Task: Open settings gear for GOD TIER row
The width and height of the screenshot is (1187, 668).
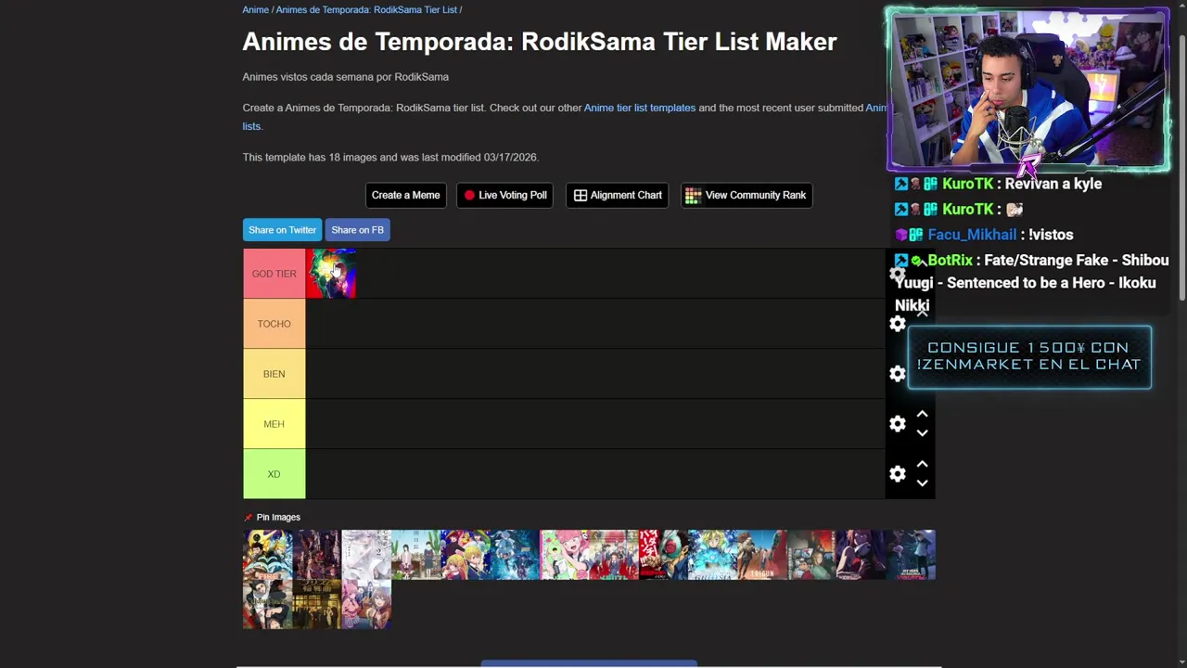Action: [x=897, y=274]
